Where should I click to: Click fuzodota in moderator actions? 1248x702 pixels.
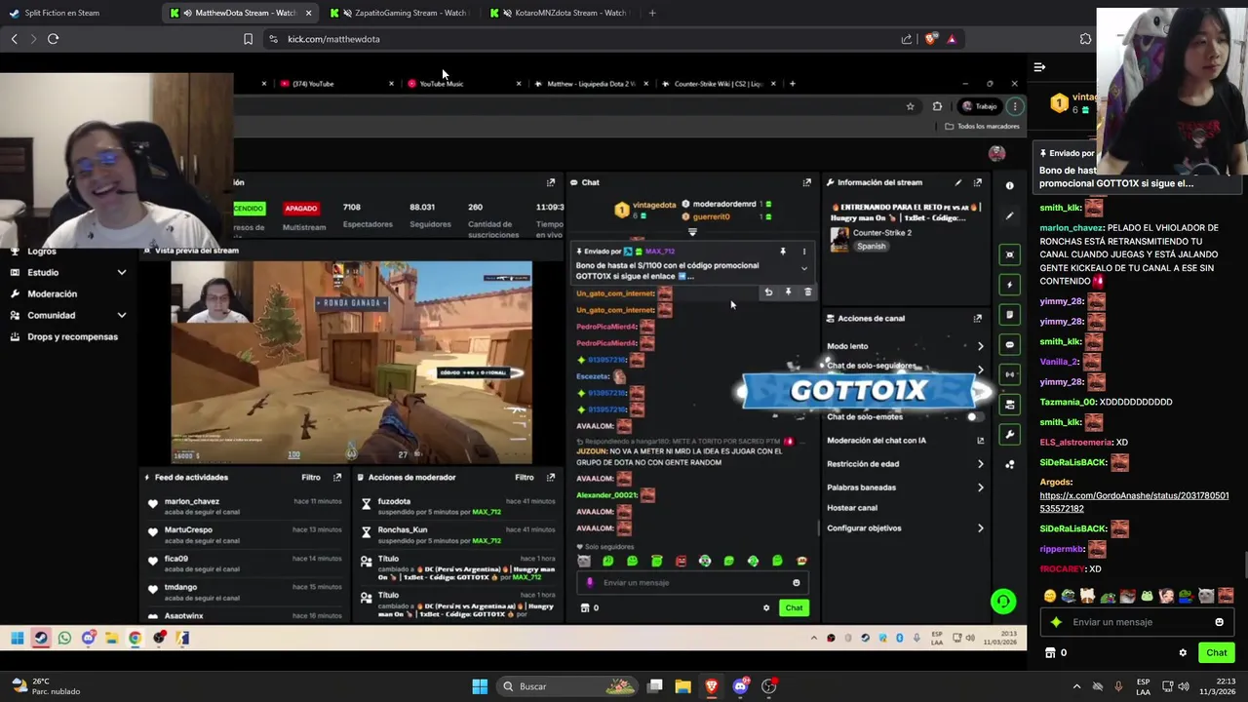[394, 502]
